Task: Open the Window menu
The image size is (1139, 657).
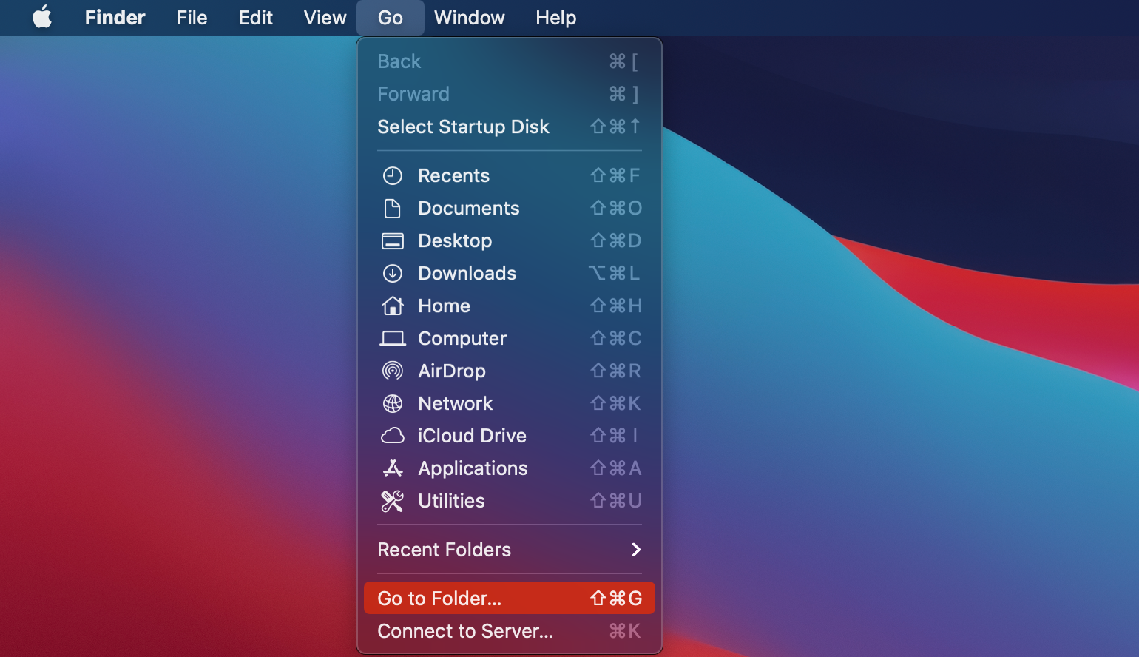Action: click(470, 18)
